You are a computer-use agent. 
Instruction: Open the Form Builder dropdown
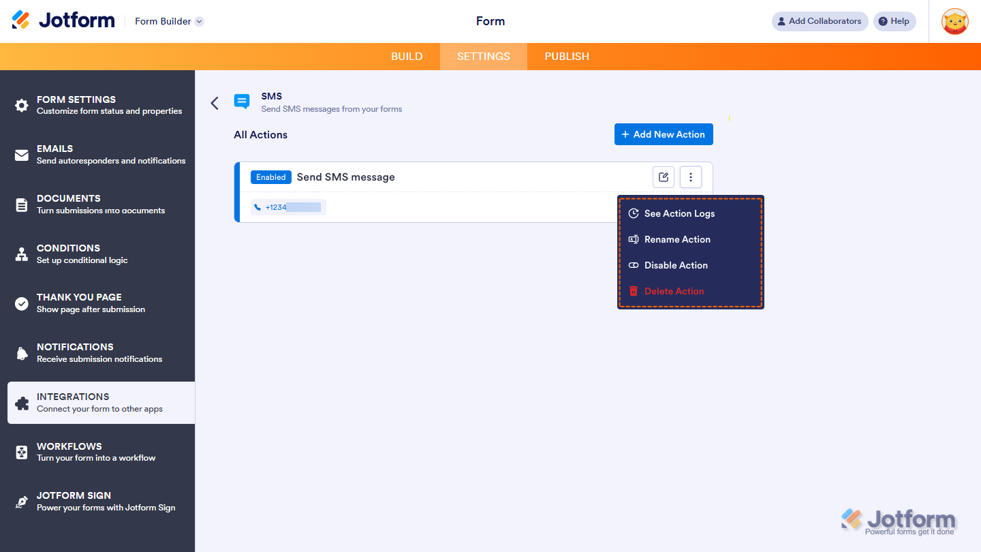(168, 21)
